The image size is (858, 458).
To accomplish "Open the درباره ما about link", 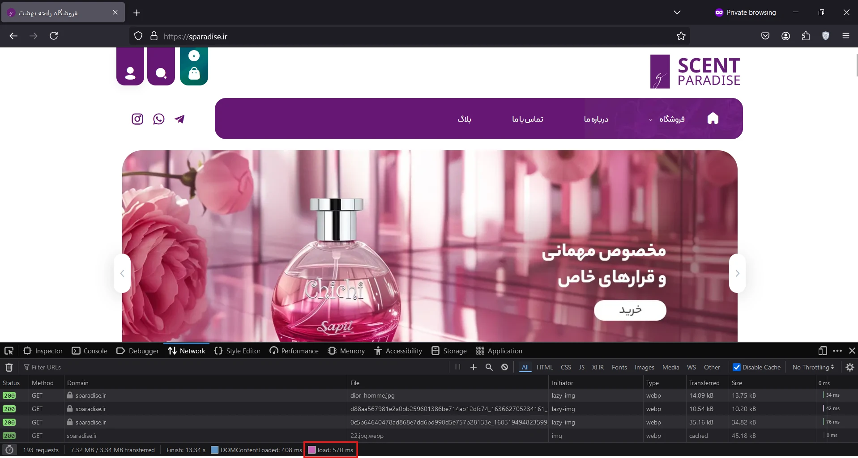I will (x=596, y=119).
